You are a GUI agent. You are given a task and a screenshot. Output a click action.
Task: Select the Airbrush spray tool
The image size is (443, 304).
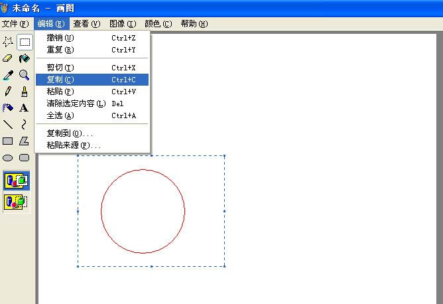tap(8, 108)
